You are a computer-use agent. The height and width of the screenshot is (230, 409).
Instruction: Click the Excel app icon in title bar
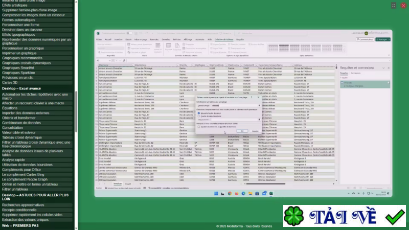pyautogui.click(x=98, y=33)
